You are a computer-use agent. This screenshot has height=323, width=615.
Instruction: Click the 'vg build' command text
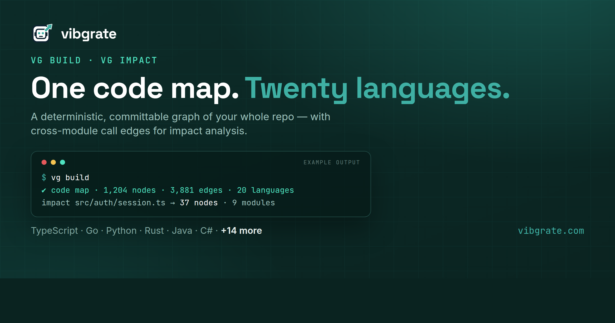click(70, 178)
